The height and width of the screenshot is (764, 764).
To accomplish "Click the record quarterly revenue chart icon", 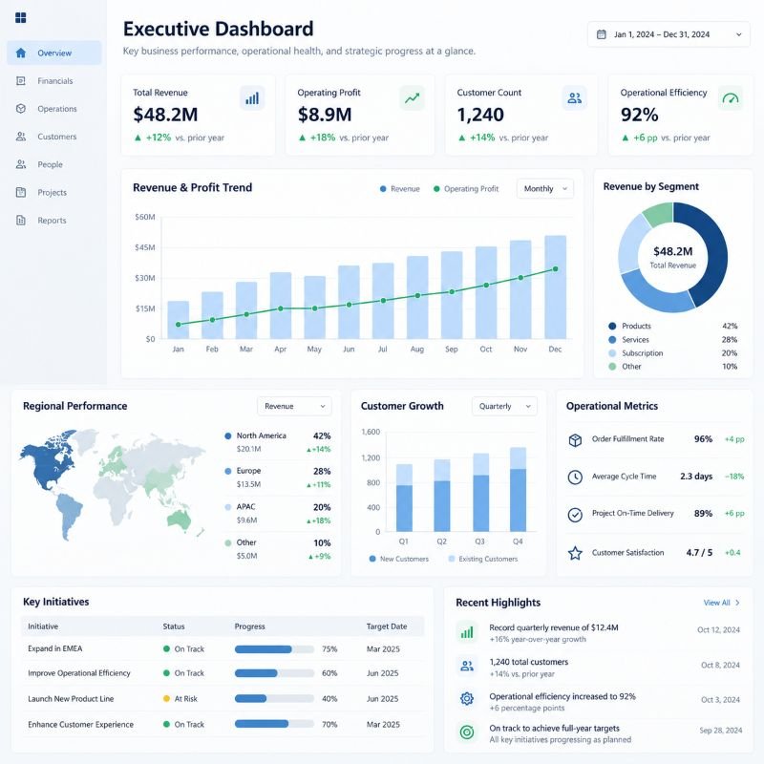I will tap(467, 632).
